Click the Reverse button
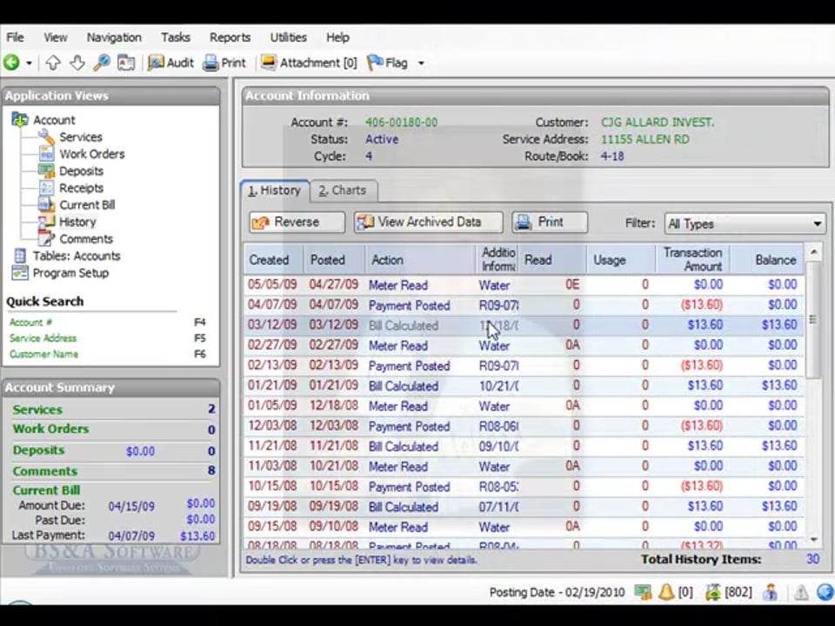Viewport: 835px width, 626px height. click(297, 222)
